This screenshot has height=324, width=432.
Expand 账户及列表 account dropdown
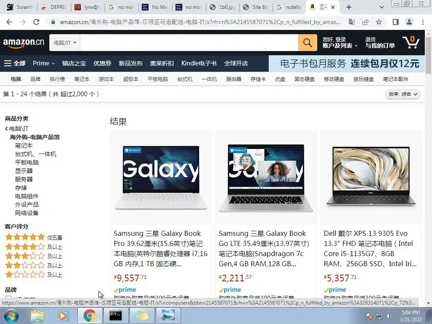pos(340,46)
